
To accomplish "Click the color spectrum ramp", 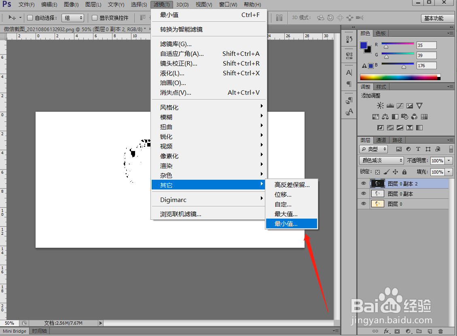I will point(399,77).
